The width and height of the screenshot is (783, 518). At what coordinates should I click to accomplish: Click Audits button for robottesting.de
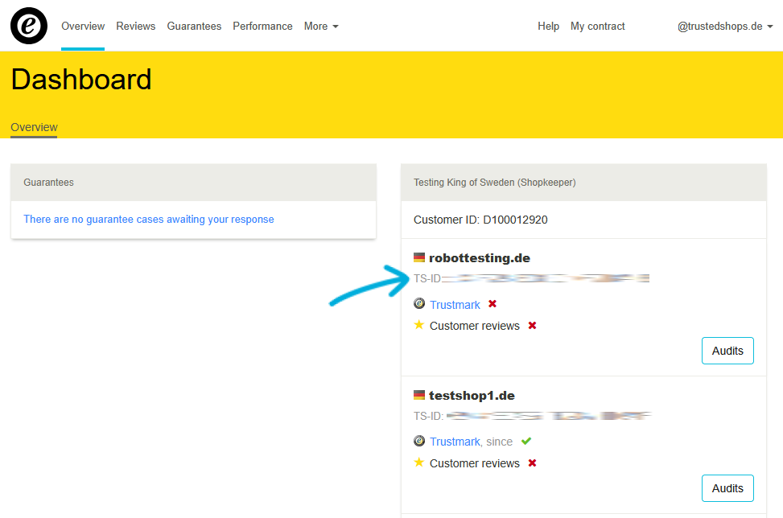(727, 351)
